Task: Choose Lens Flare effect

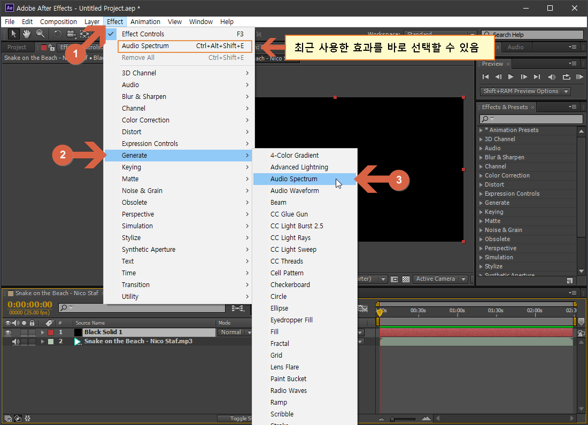Action: 305,367
